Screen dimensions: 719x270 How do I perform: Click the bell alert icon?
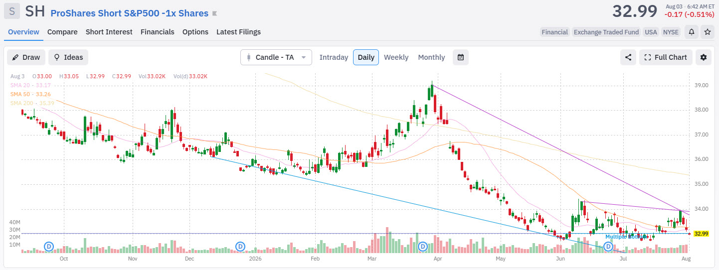692,32
